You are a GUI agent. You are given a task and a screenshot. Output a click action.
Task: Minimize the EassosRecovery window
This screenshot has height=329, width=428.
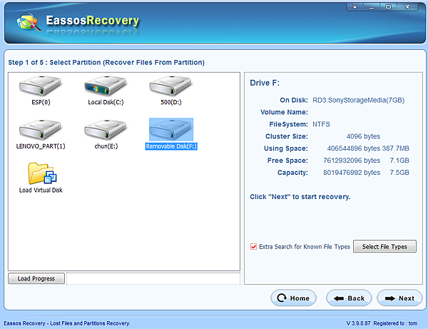371,7
